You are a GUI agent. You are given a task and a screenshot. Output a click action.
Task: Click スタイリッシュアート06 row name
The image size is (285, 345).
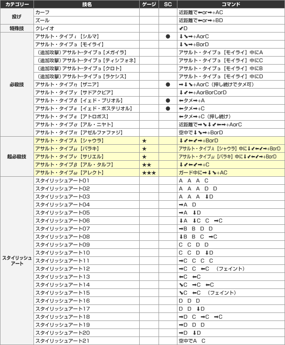[62, 221]
